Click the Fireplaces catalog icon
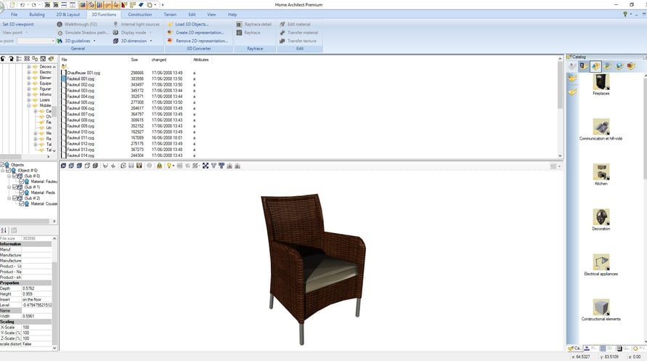The height and width of the screenshot is (361, 647). pyautogui.click(x=601, y=81)
